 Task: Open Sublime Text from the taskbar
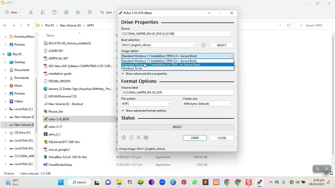tap(205, 182)
